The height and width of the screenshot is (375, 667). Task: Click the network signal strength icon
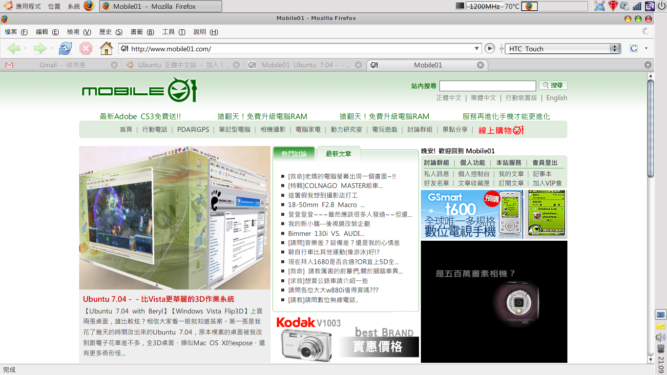coord(637,6)
